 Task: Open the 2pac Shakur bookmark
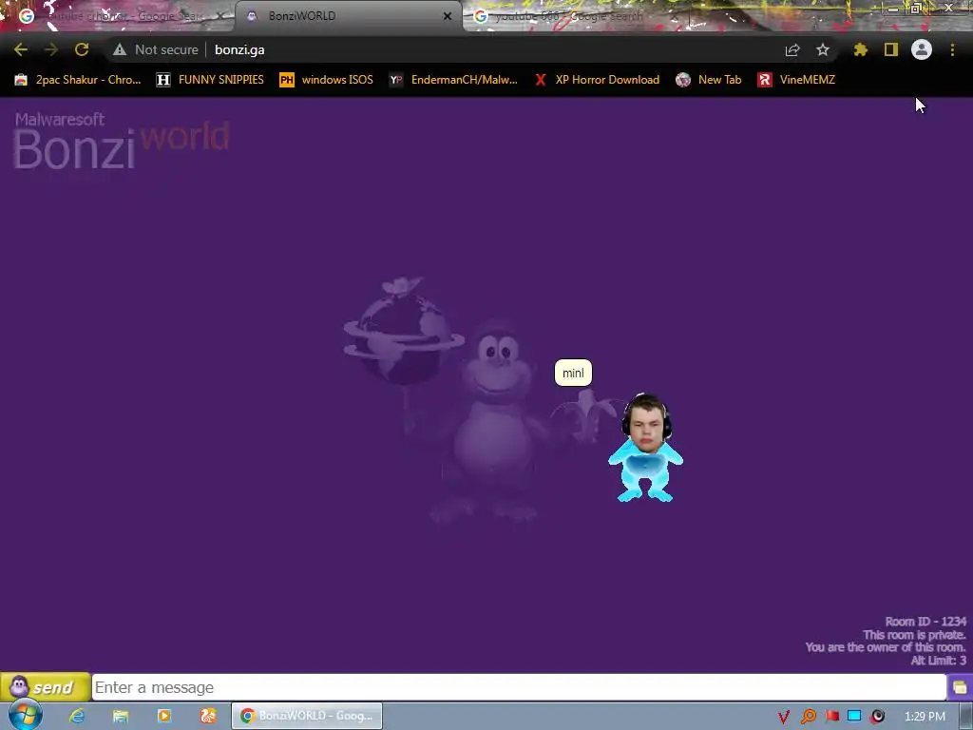(78, 80)
